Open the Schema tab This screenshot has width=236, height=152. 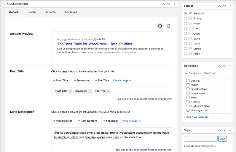tap(50, 12)
